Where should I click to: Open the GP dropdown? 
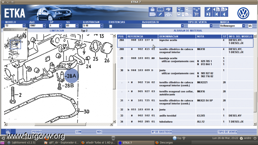[x=60, y=26]
